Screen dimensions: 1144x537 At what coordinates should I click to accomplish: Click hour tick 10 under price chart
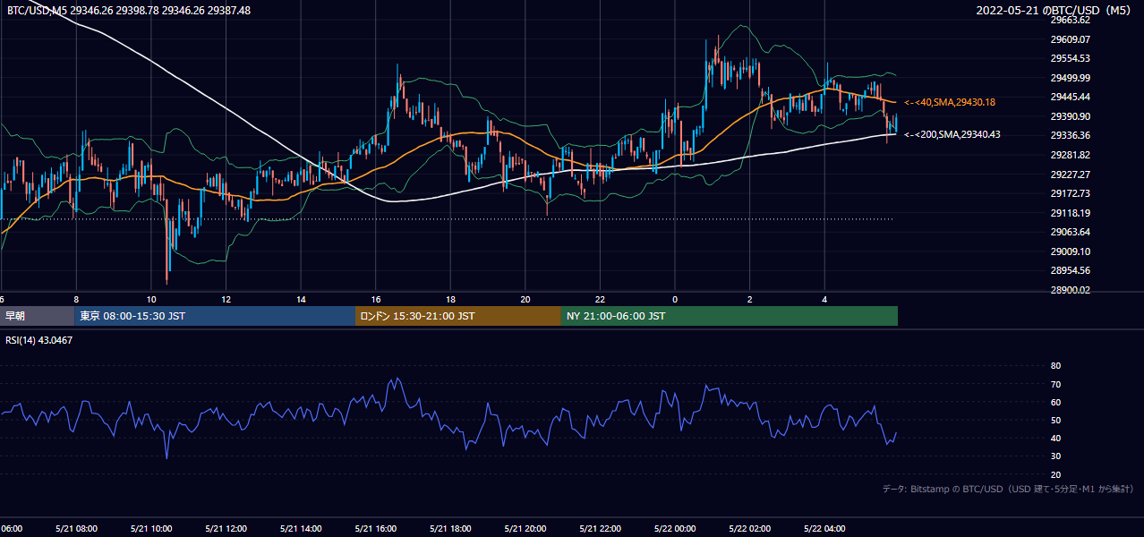[151, 300]
